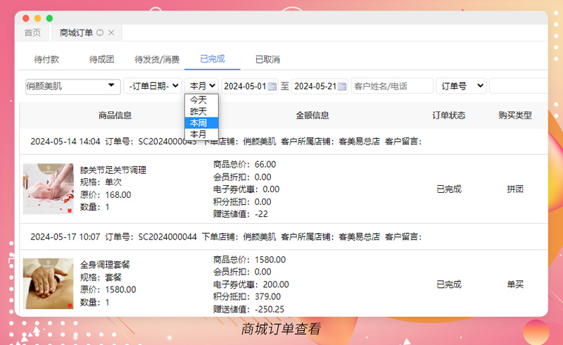Choose 昨天 in the date range list
Screen dimensions: 563x345
pyautogui.click(x=198, y=111)
